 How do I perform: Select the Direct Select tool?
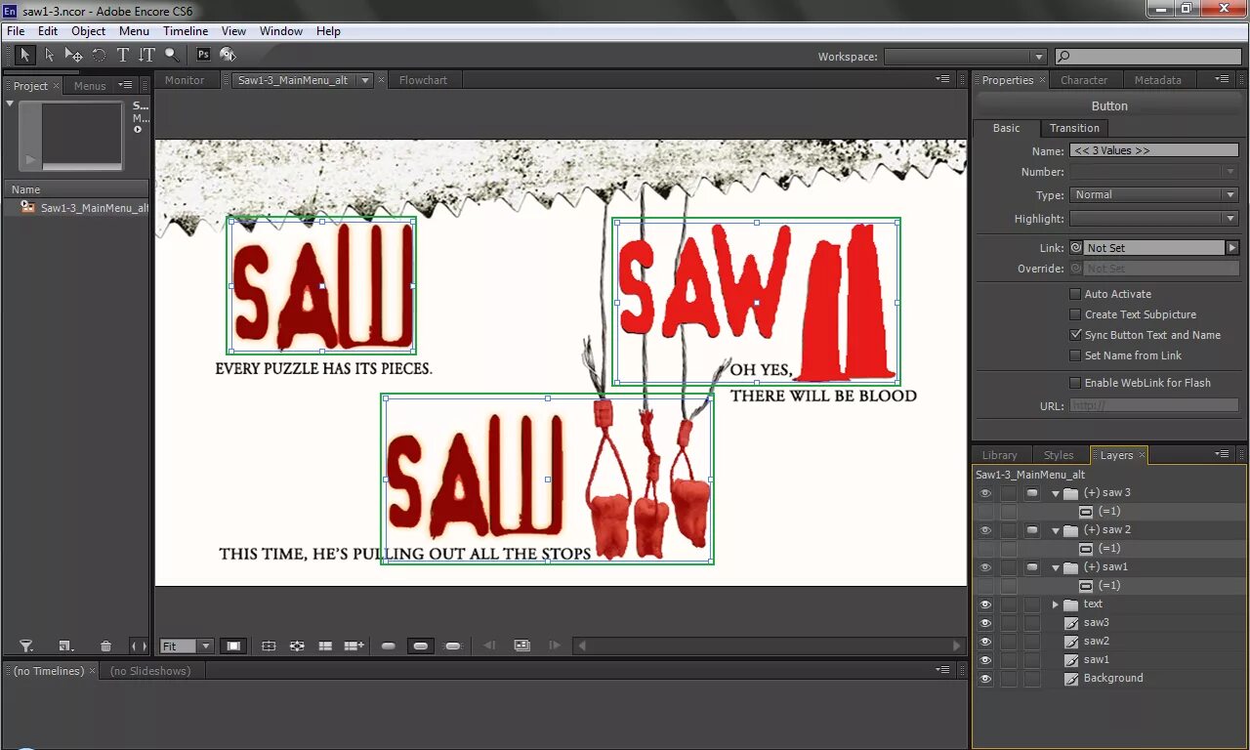tap(49, 55)
